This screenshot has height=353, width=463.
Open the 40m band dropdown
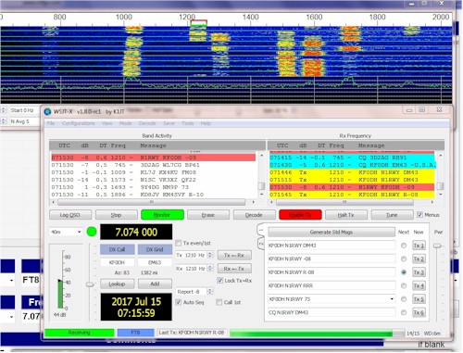coord(66,232)
